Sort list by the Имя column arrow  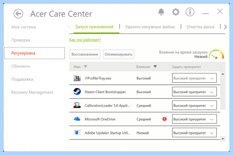(x=85, y=67)
